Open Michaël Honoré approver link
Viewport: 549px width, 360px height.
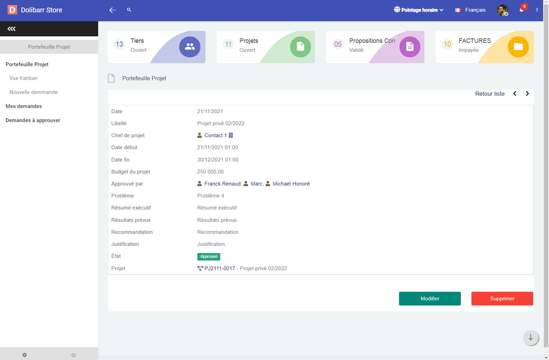pos(291,184)
